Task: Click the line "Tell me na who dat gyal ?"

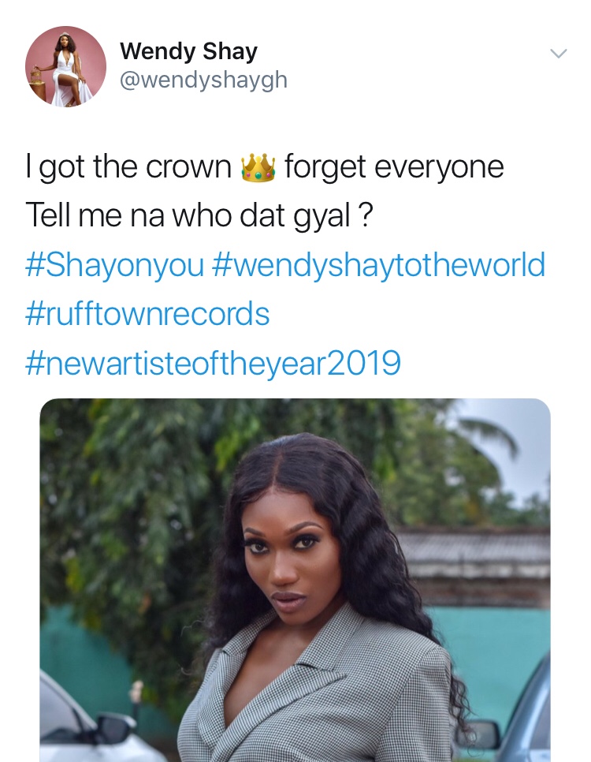Action: tap(199, 216)
